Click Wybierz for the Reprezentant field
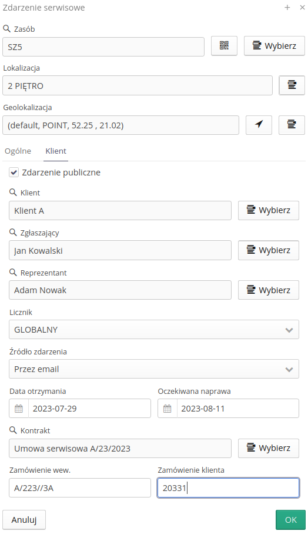Image resolution: width=308 pixels, height=534 pixels. click(269, 290)
